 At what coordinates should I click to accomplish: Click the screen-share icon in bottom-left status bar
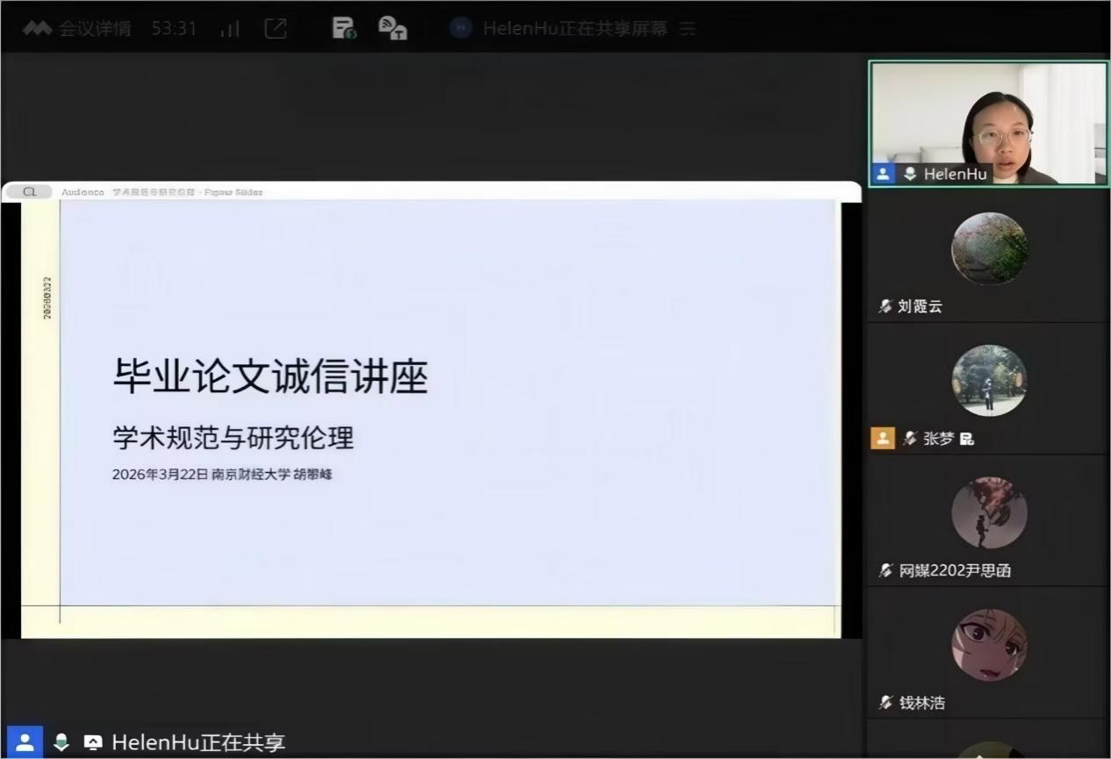coord(92,742)
